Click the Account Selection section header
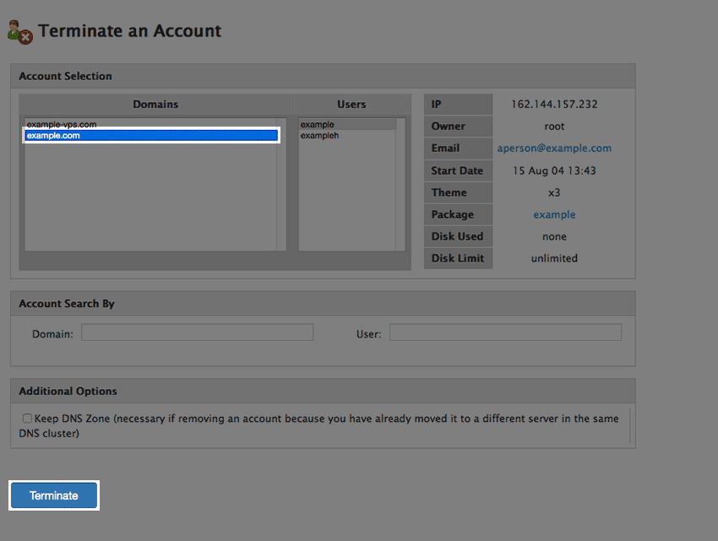 pos(65,76)
